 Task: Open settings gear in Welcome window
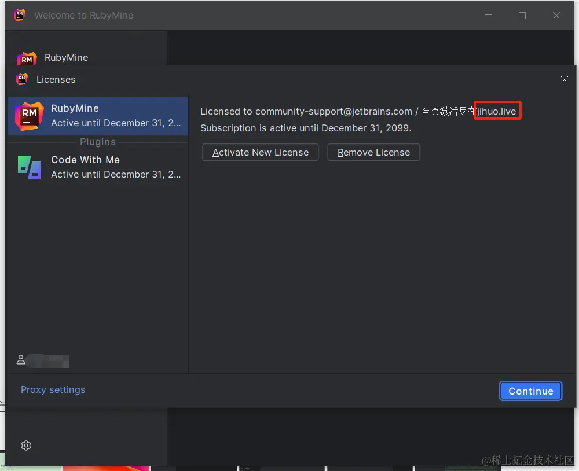(x=26, y=446)
